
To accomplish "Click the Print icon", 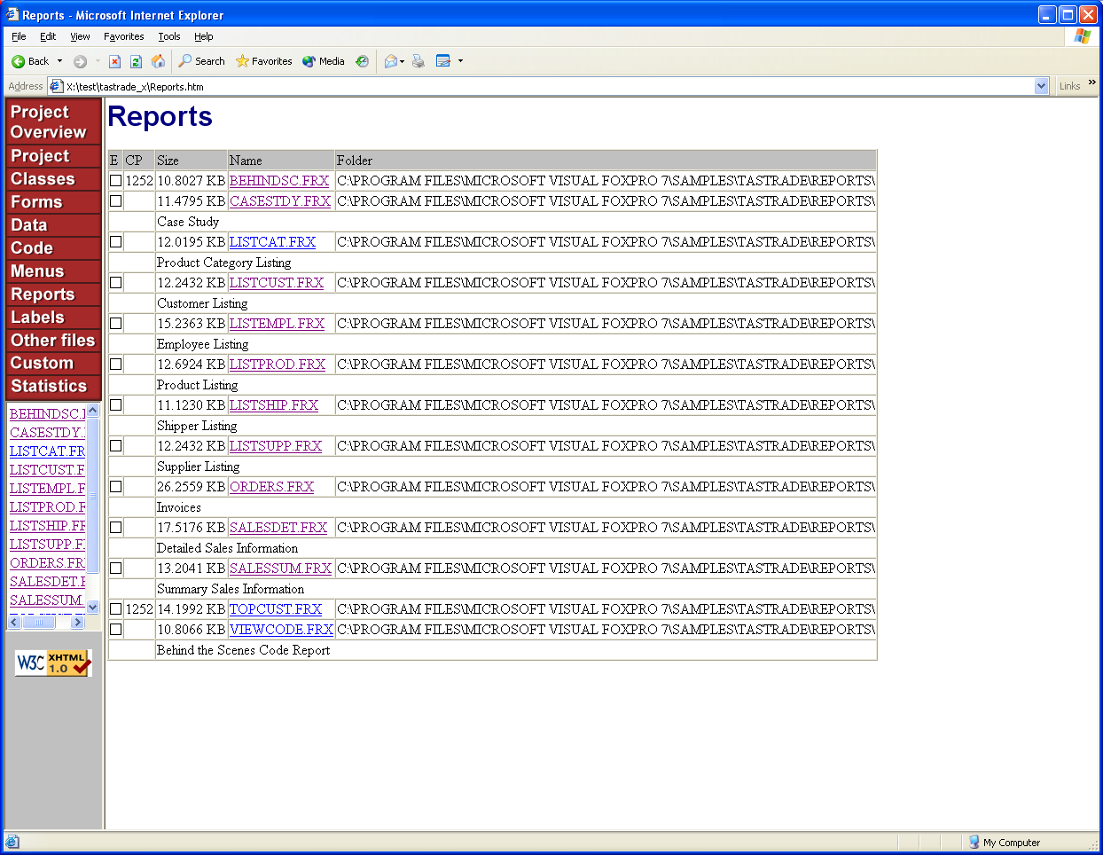I will (x=419, y=61).
